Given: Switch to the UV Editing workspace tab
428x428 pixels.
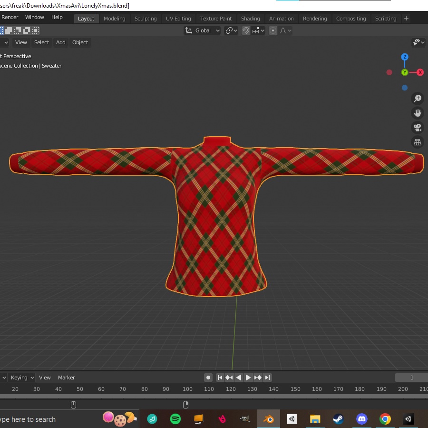Looking at the screenshot, I should (x=178, y=19).
